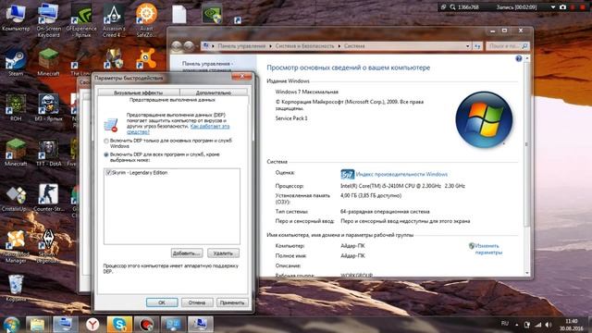This screenshot has width=592, height=333.
Task: Expand address bar history dropdown
Action: (468, 46)
